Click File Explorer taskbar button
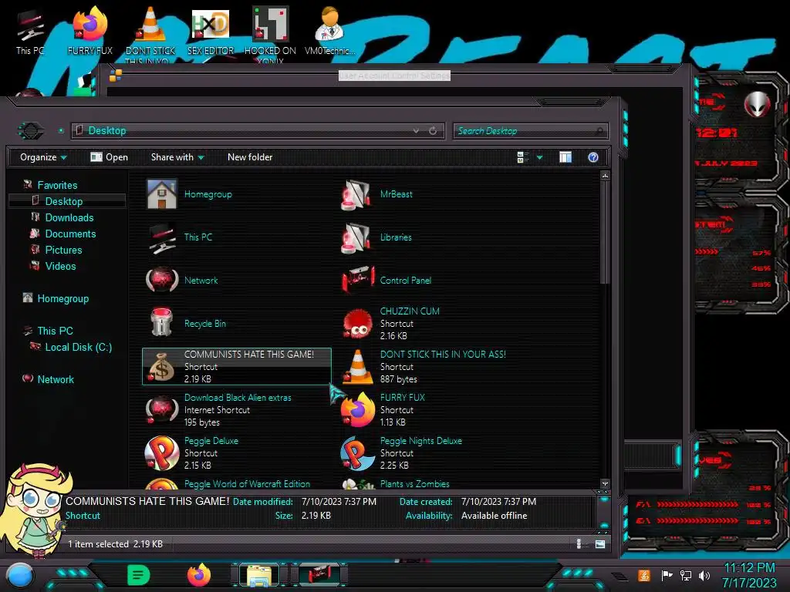Viewport: 790px width, 592px height. tap(259, 575)
